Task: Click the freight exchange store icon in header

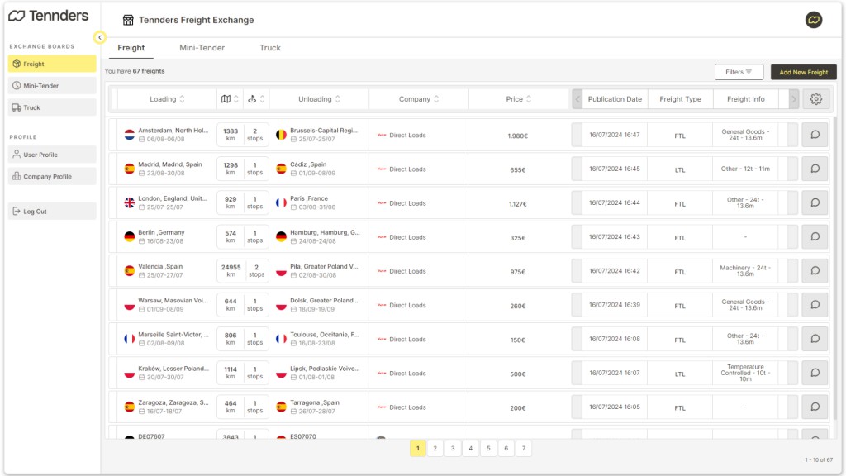Action: point(128,20)
